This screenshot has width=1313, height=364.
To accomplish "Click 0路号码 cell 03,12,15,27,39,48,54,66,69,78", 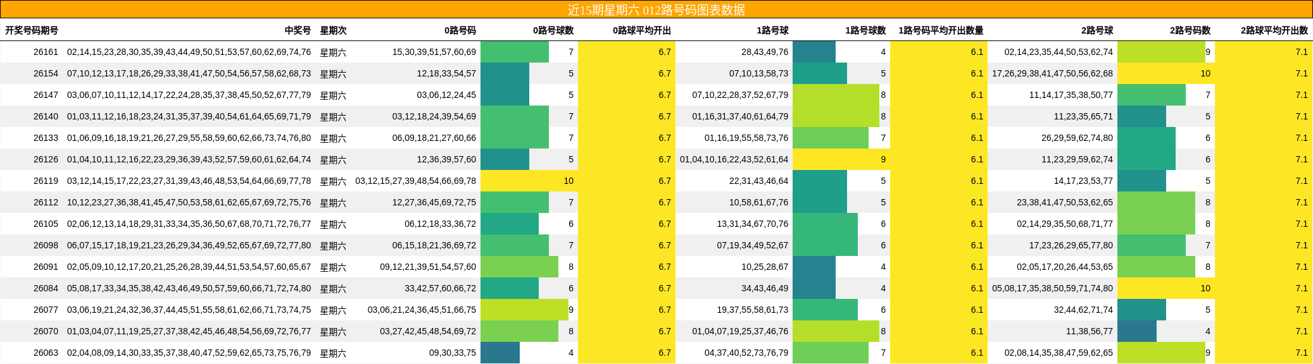I will click(415, 181).
